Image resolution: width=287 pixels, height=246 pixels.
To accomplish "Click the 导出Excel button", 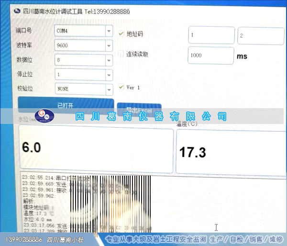I will tap(139, 109).
